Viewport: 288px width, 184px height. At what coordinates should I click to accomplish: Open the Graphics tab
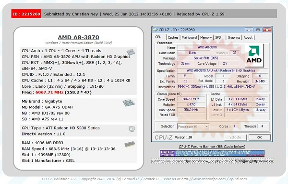tap(234, 37)
